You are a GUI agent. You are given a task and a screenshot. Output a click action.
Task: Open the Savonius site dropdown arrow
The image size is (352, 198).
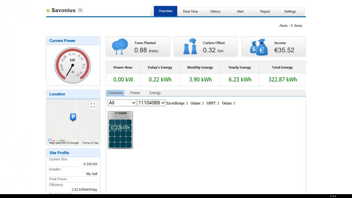[x=80, y=10]
